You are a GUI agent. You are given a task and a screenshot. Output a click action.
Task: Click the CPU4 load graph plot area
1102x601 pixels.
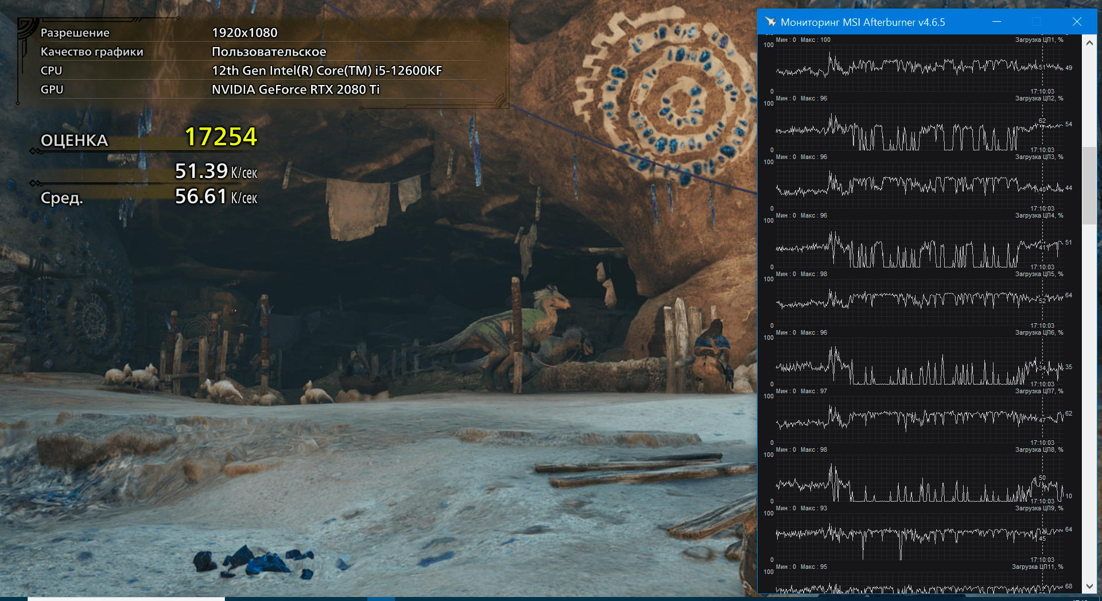(x=919, y=243)
